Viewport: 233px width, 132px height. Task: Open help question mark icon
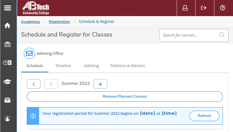point(222,8)
